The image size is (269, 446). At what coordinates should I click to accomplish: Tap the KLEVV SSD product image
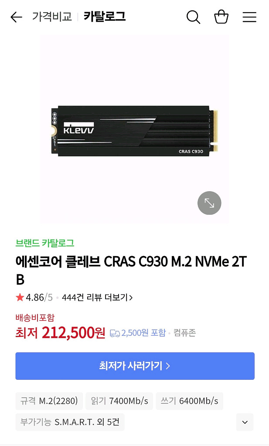point(135,129)
